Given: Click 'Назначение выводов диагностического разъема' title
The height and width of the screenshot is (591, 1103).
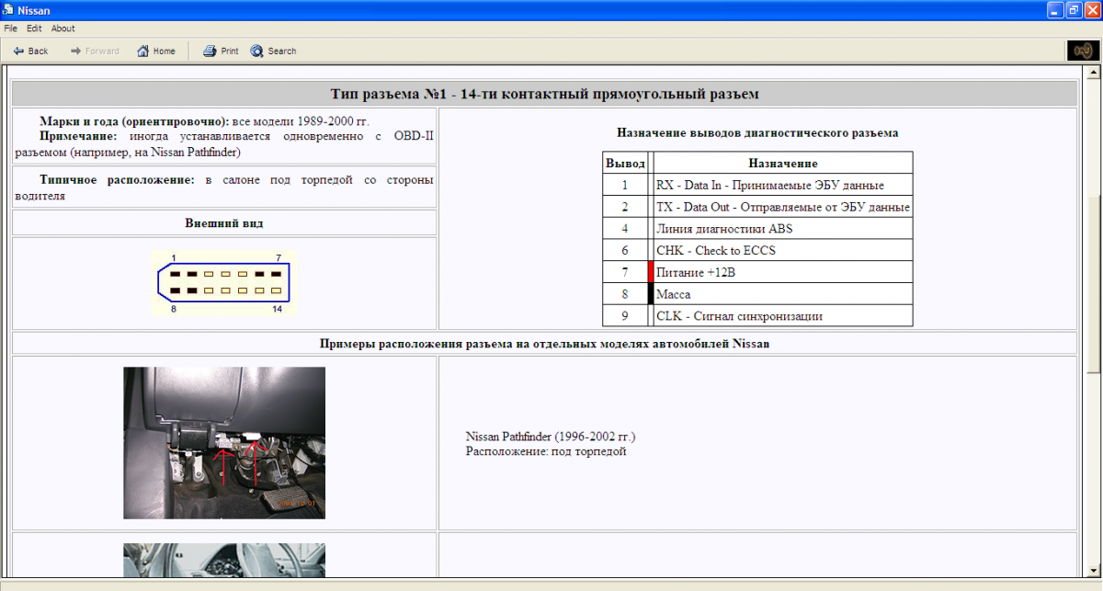Looking at the screenshot, I should 757,132.
